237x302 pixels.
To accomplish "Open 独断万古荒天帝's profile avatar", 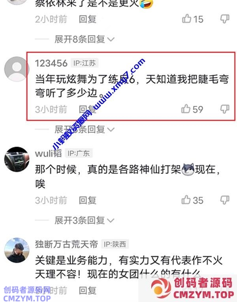I will (x=17, y=250).
